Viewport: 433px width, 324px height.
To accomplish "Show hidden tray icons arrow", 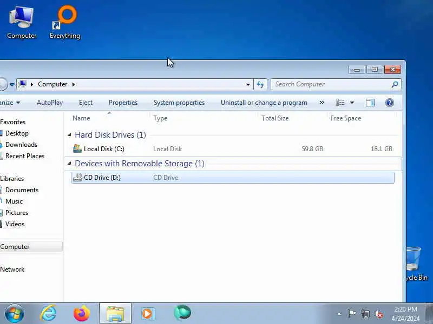I will (339, 314).
